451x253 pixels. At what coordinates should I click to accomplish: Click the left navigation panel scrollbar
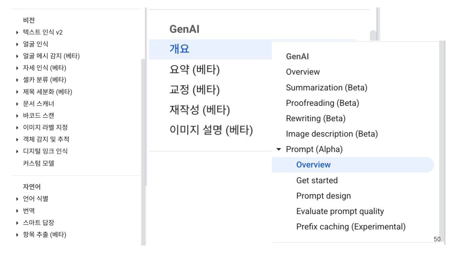pyautogui.click(x=143, y=125)
